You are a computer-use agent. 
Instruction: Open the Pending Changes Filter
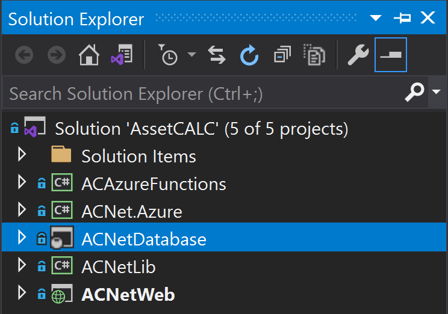click(x=168, y=55)
